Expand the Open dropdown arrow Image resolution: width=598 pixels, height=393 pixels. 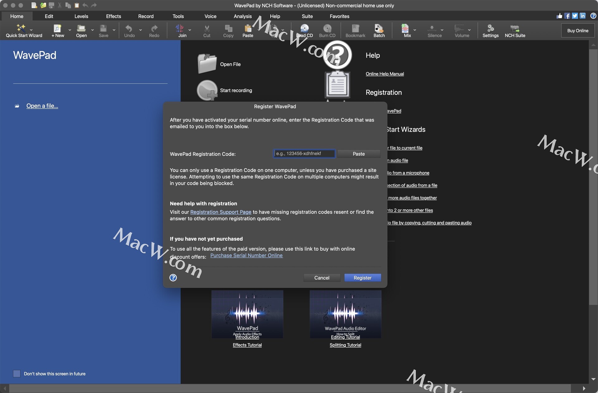(x=93, y=30)
